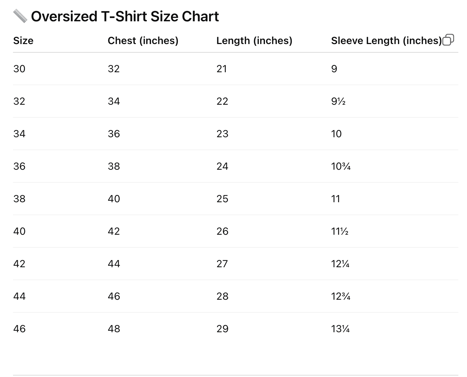Screen dimensions: 467x377
Task: Click the copy table icon
Action: tap(448, 40)
